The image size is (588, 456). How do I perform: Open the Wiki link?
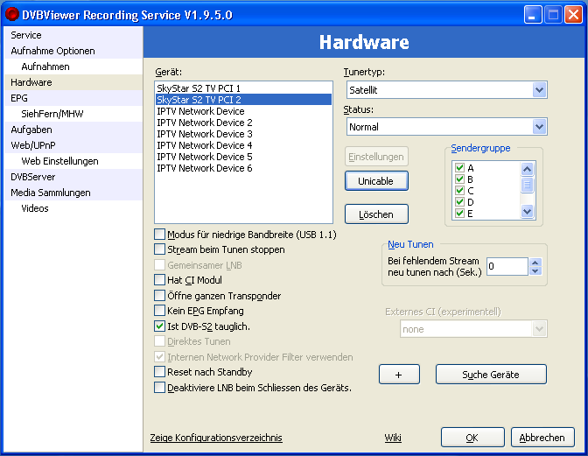coord(393,438)
